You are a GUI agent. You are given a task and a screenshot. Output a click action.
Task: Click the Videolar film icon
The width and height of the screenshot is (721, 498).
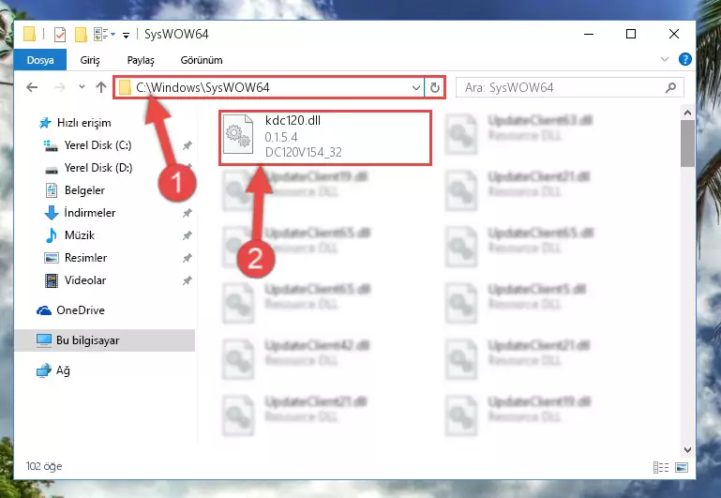[51, 280]
